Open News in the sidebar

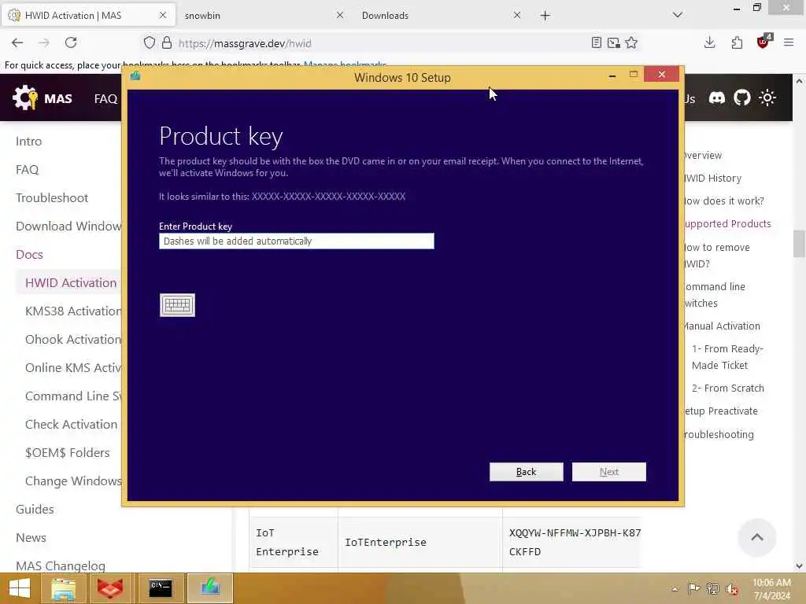pos(31,537)
